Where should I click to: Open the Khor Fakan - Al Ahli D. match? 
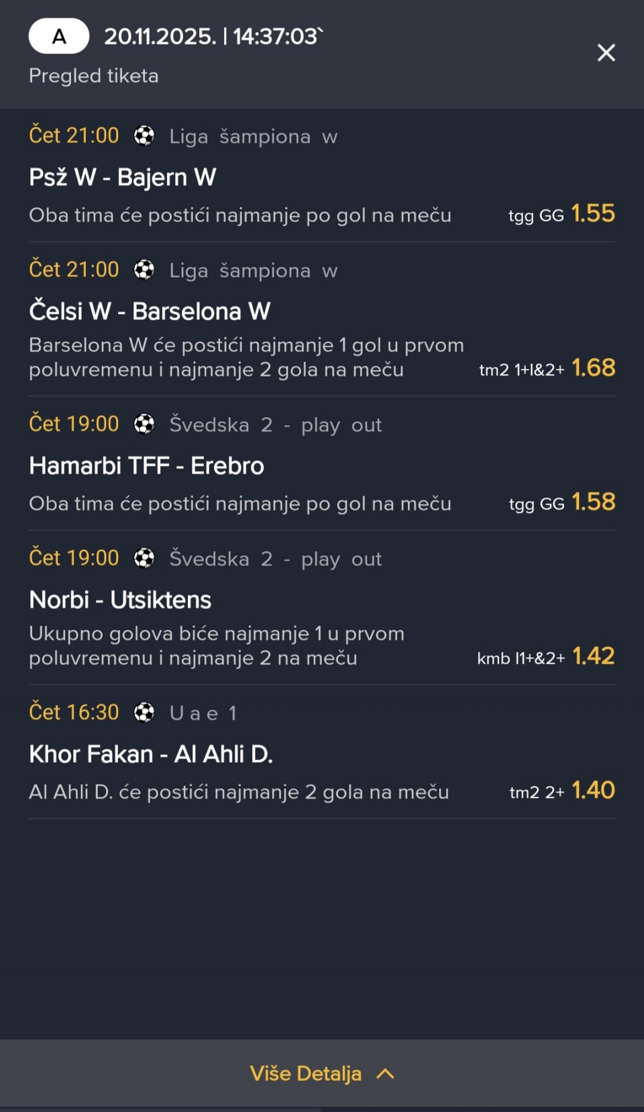tap(151, 754)
